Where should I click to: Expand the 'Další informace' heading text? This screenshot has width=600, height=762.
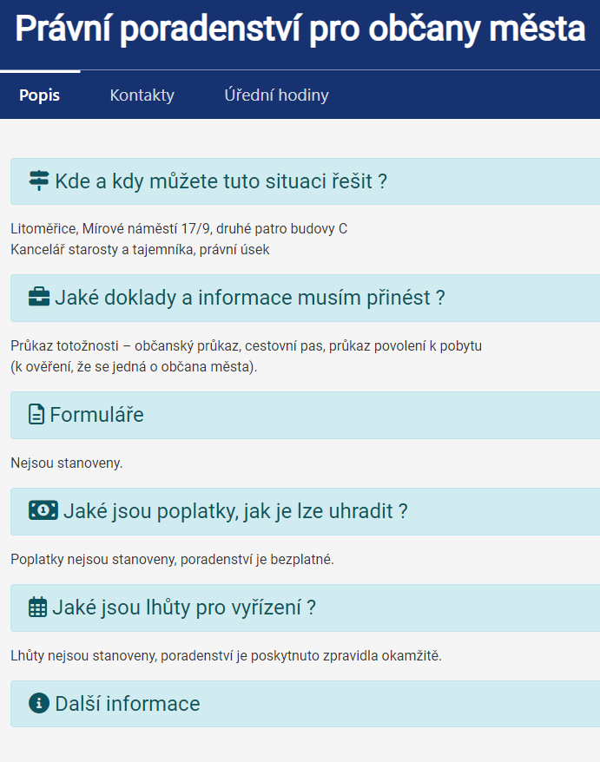coord(127,703)
